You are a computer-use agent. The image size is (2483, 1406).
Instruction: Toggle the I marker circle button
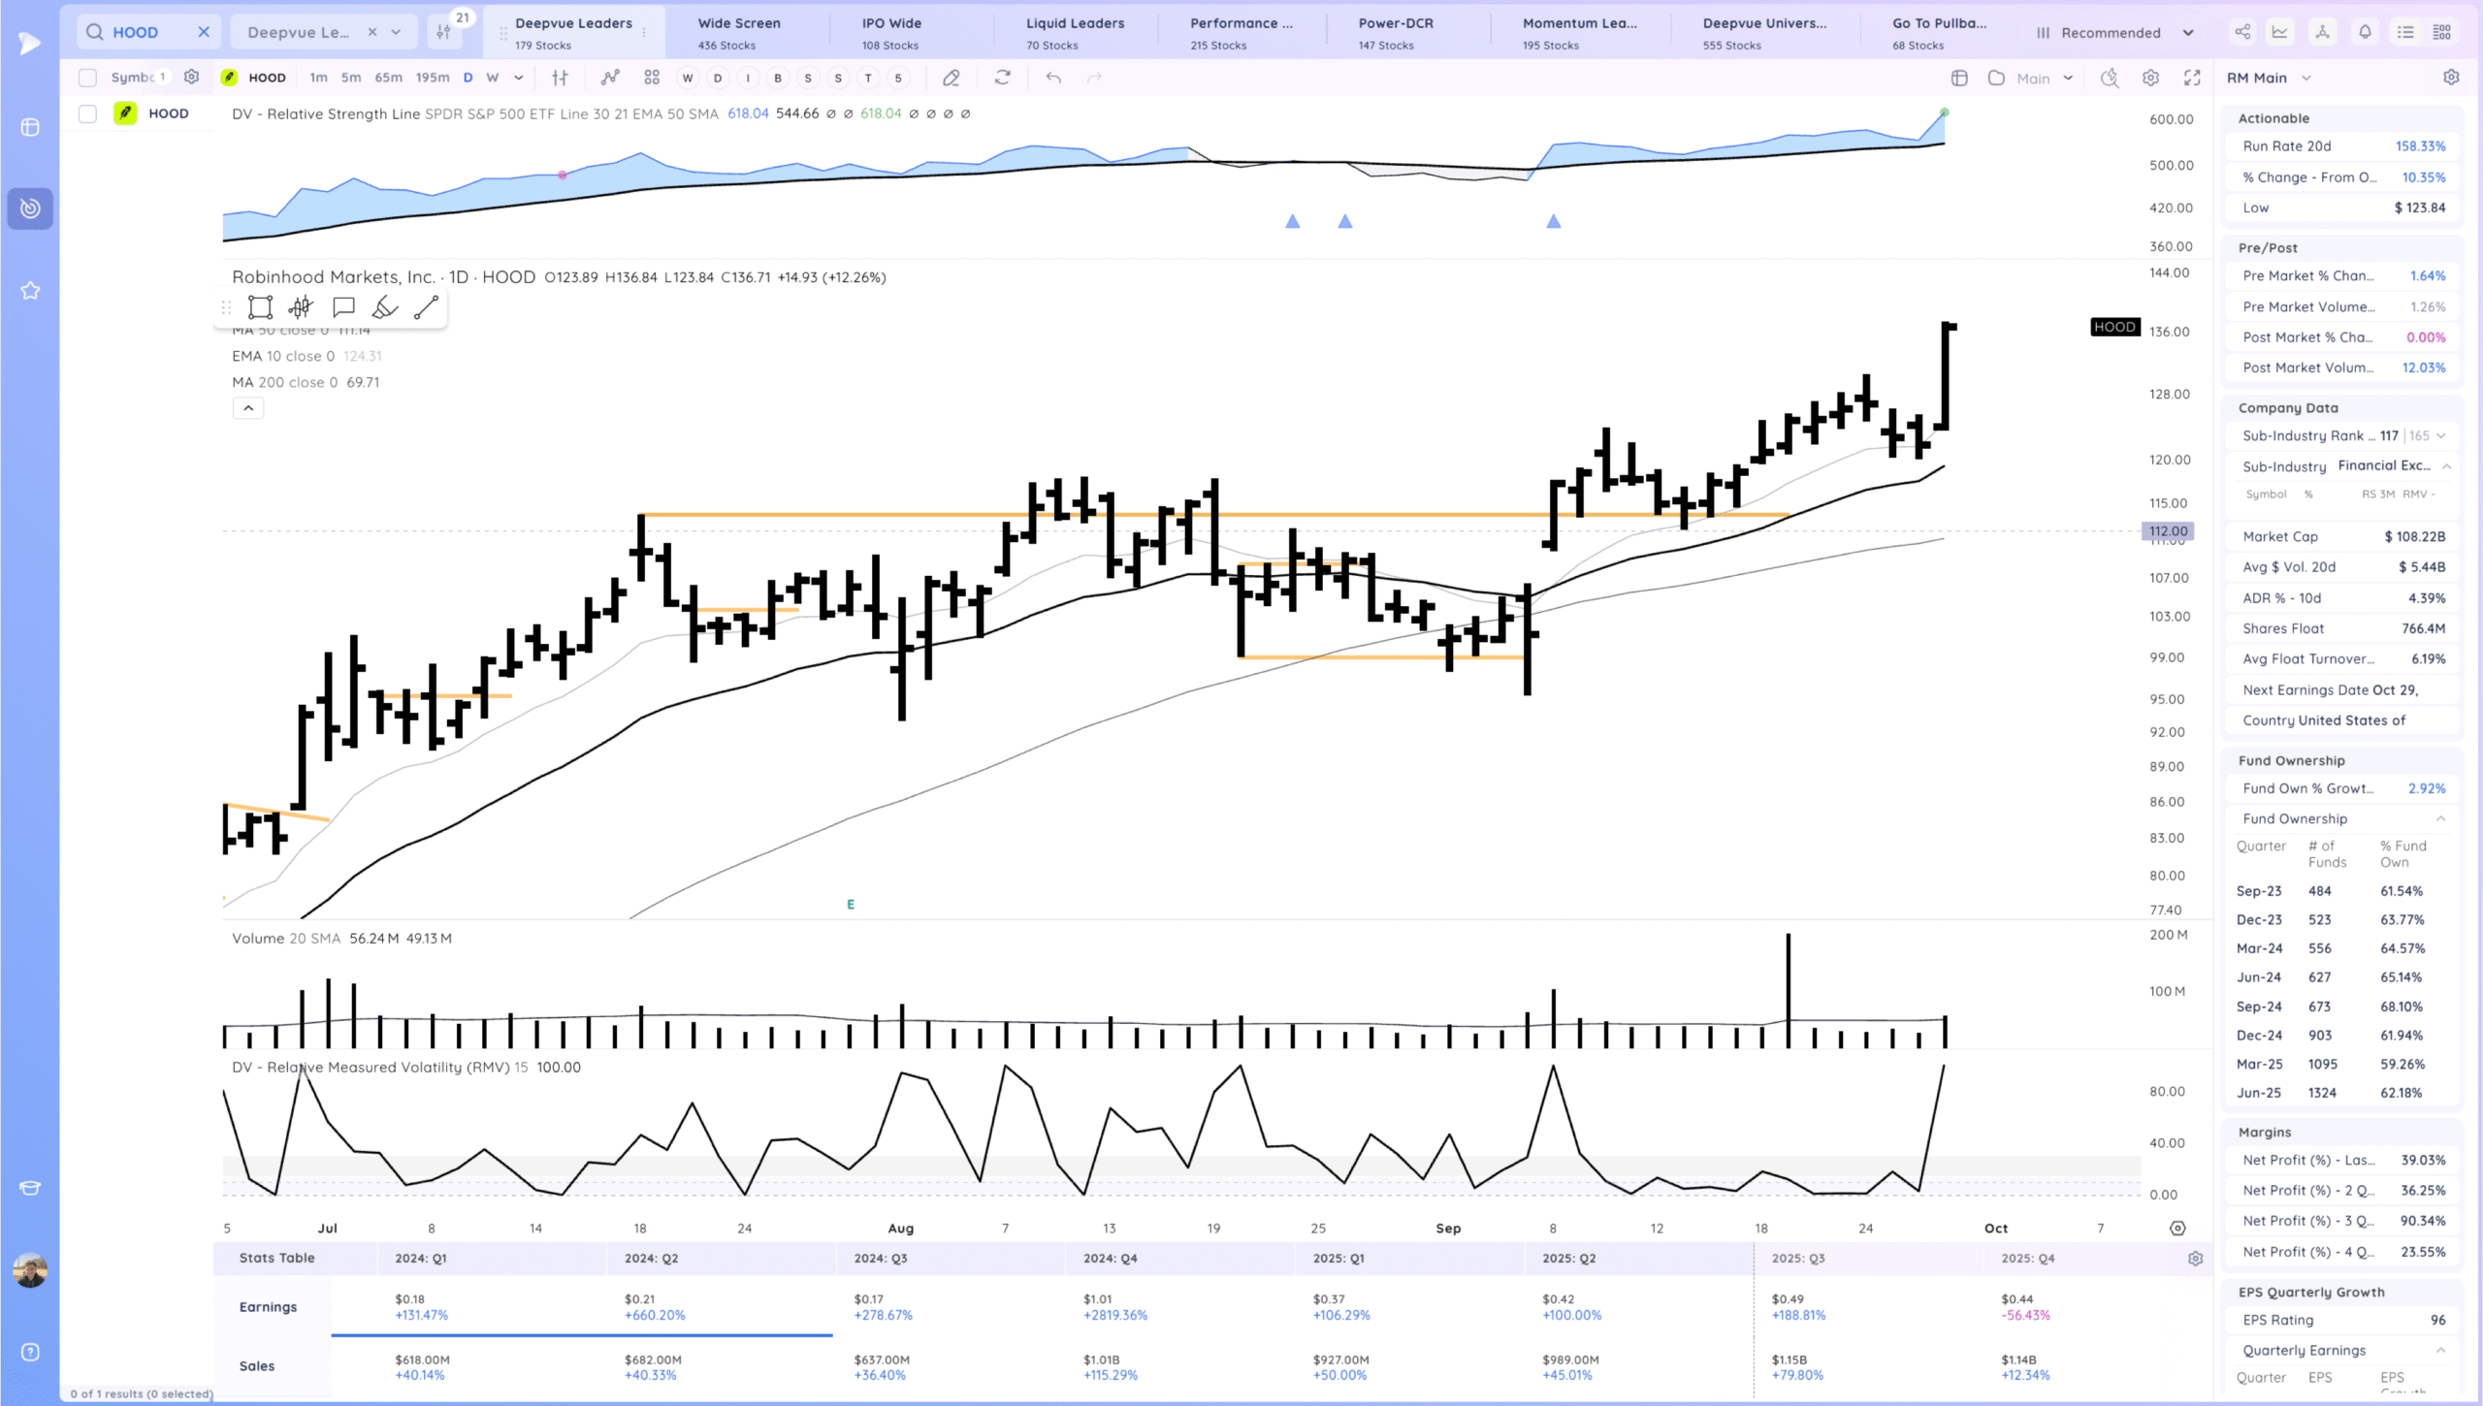[x=748, y=78]
